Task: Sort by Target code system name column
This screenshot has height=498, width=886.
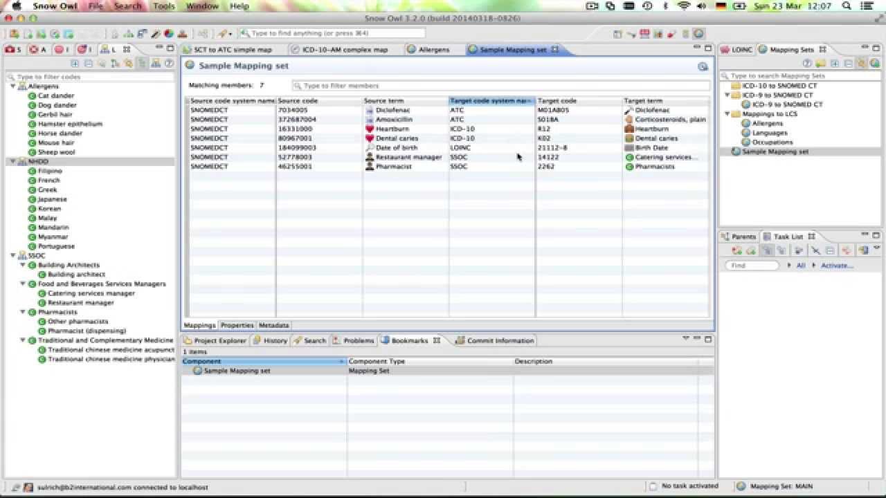Action: coord(492,101)
